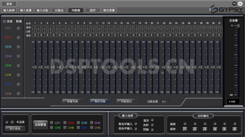245x137 pixels.
Task: Click the connection status indicator light
Action: pyautogui.click(x=7, y=122)
